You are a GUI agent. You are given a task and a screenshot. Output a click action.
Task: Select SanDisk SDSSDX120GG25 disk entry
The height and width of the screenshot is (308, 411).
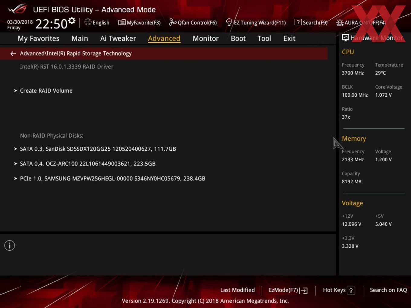click(x=98, y=149)
